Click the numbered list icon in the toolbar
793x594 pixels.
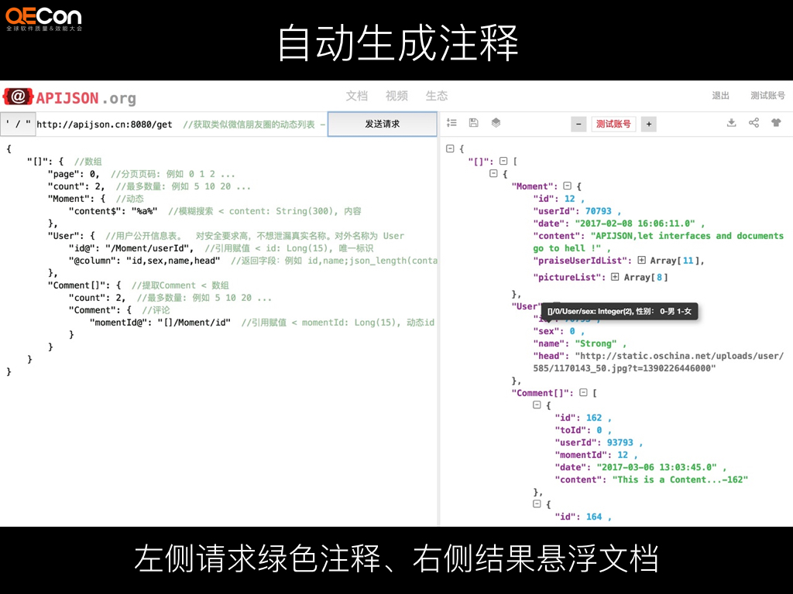tap(451, 122)
